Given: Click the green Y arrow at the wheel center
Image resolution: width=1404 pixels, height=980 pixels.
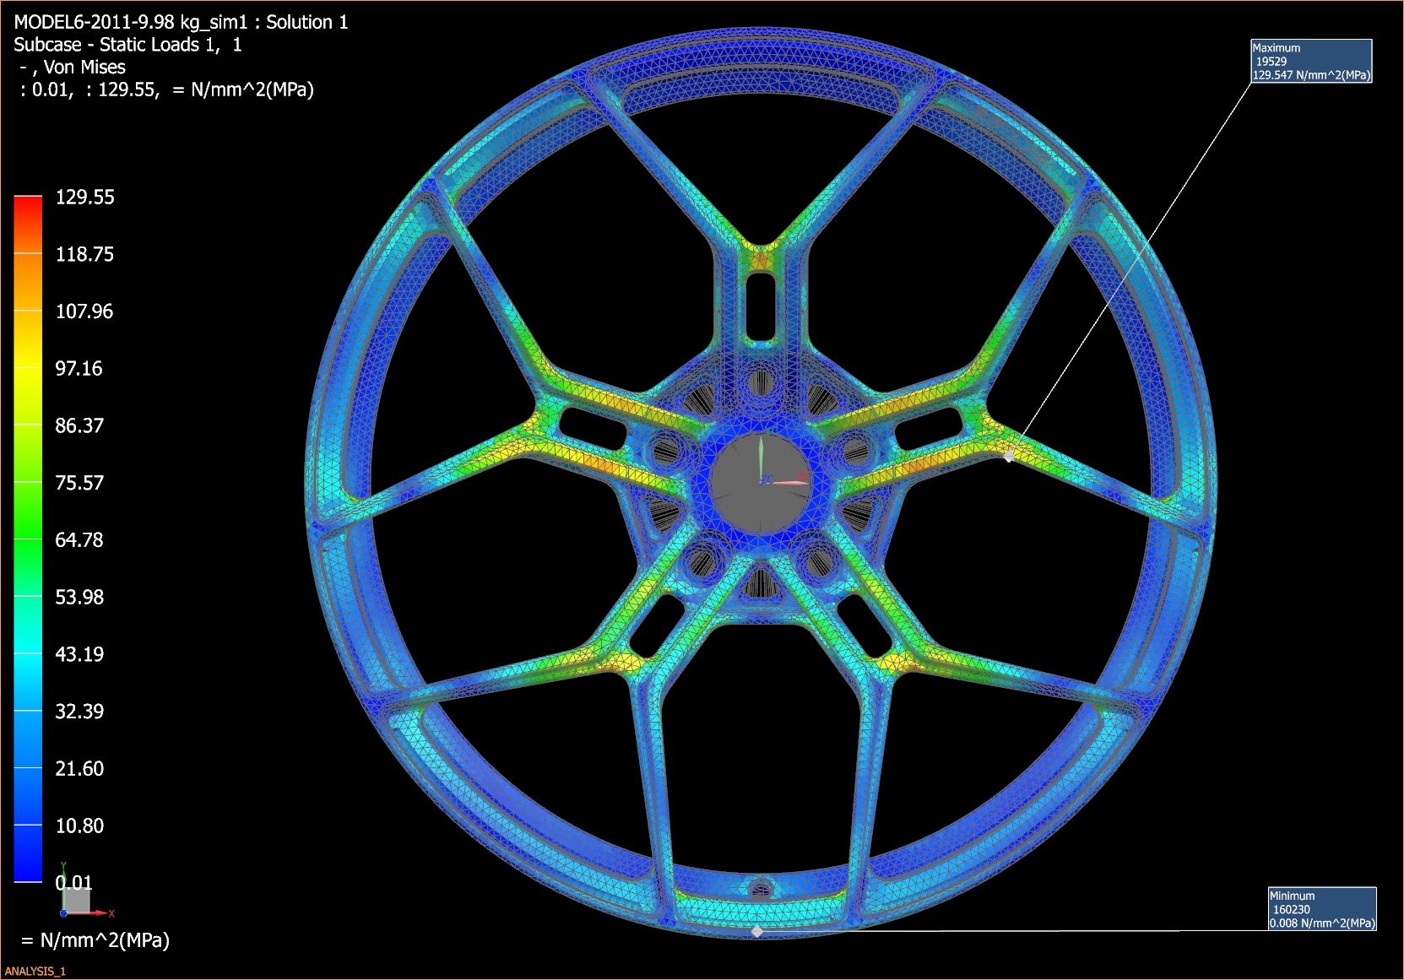Looking at the screenshot, I should click(761, 449).
